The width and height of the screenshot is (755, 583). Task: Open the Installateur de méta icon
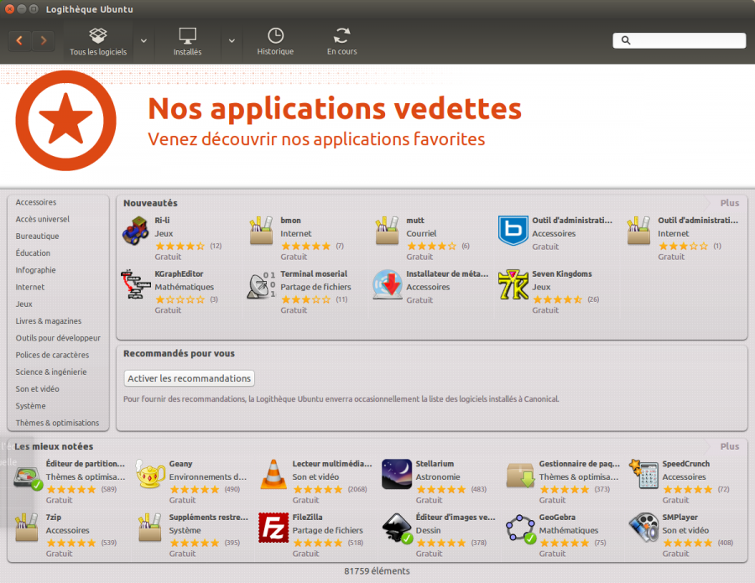coord(387,285)
